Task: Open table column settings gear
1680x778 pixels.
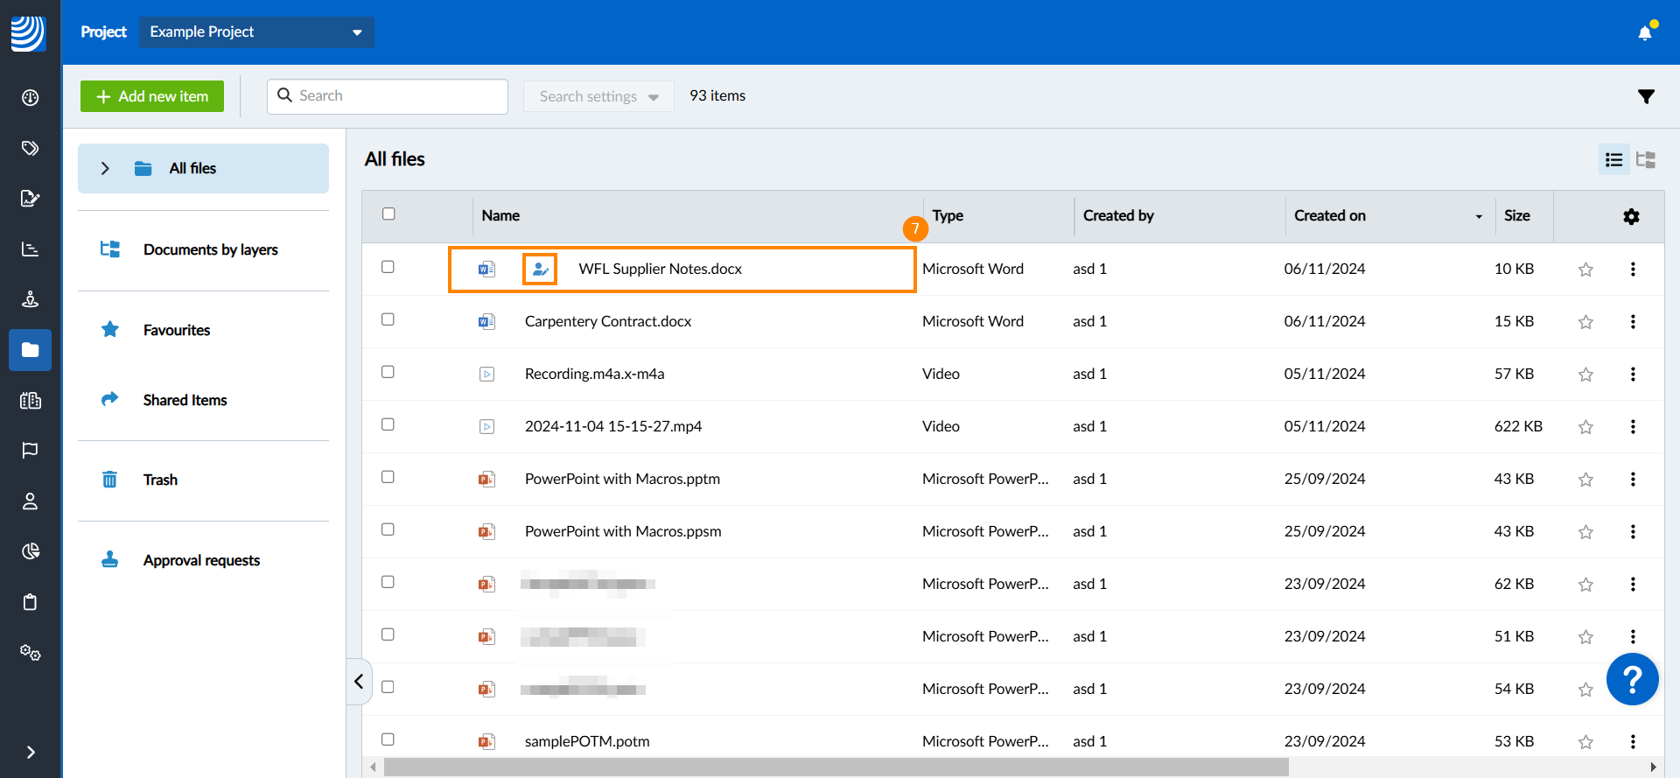Action: (1631, 216)
